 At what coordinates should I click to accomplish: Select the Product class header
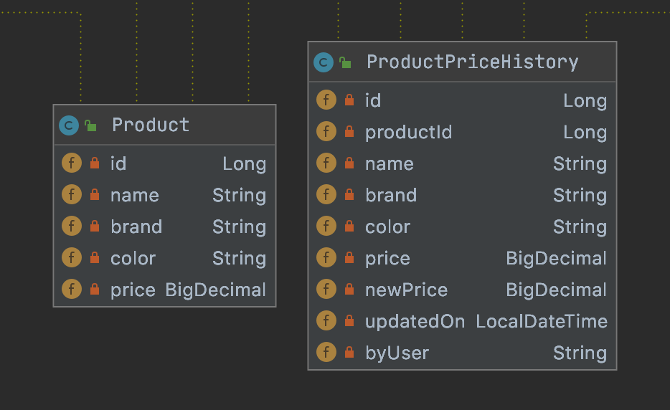151,125
